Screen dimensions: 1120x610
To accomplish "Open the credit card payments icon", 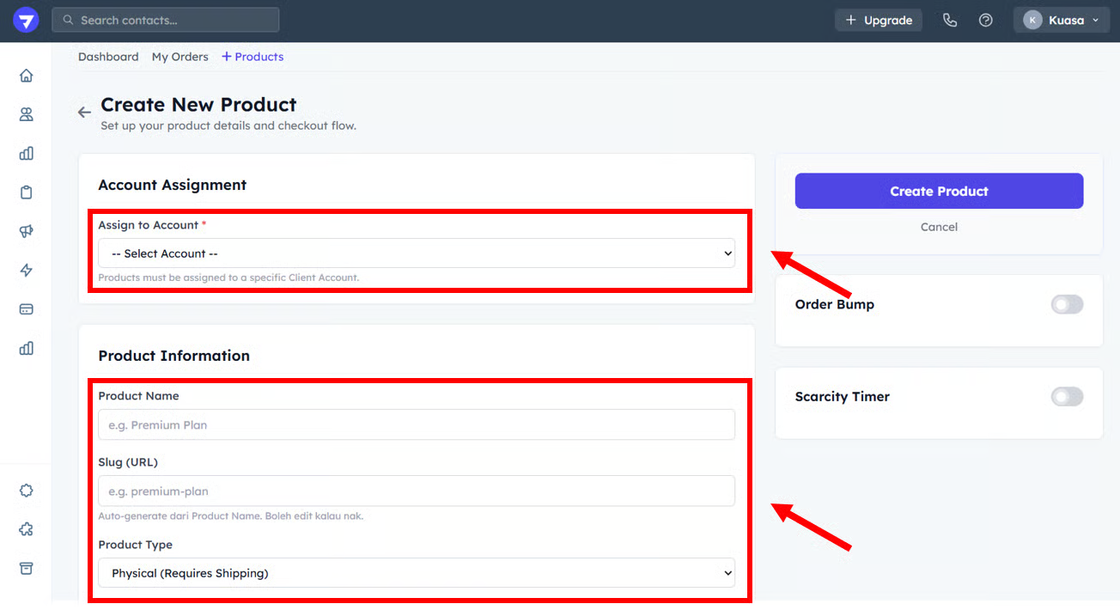I will [26, 309].
